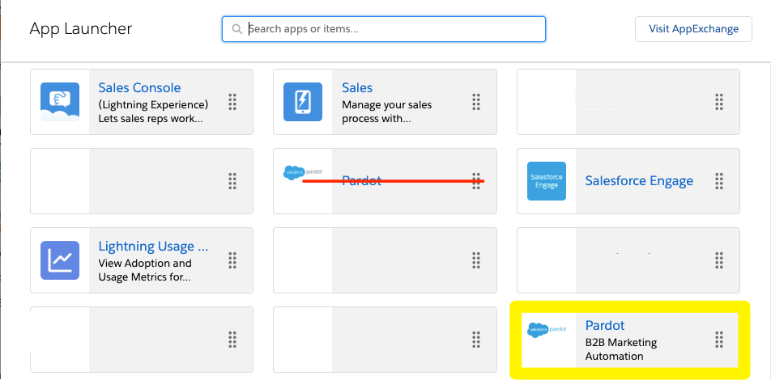This screenshot has width=771, height=380.
Task: Open the Sales Console link
Action: (x=139, y=88)
